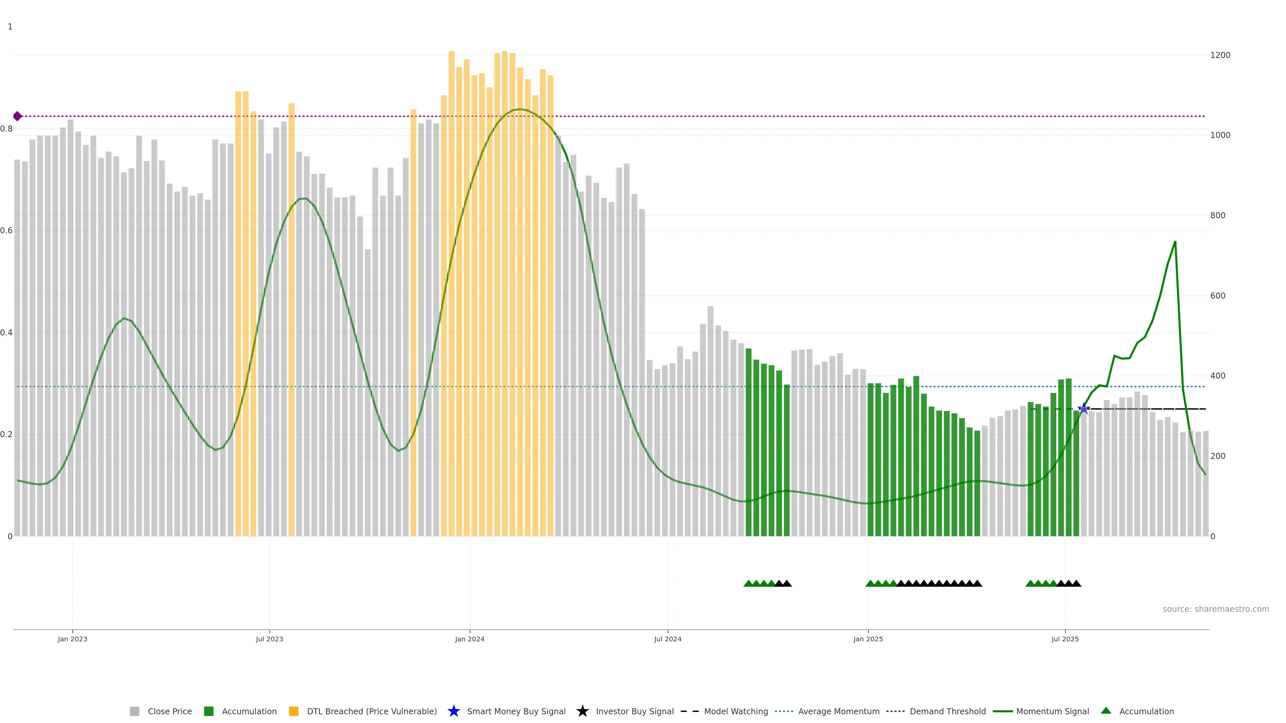The image size is (1286, 723).
Task: Click the Jul 2025 x-axis label
Action: coord(1065,639)
